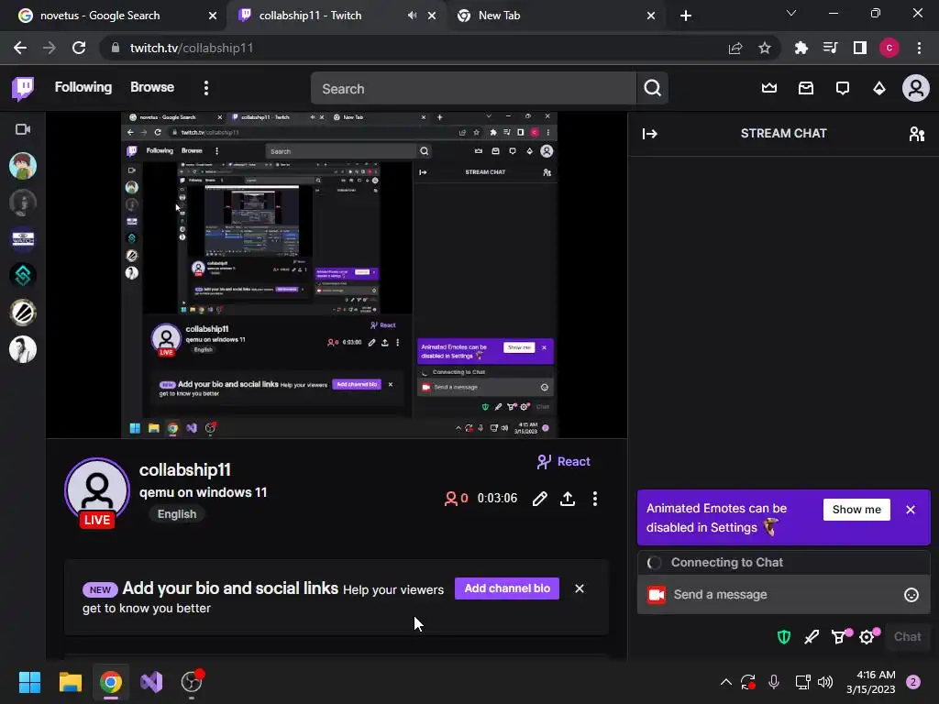
Task: Click the Twitch home logo
Action: coord(23,88)
